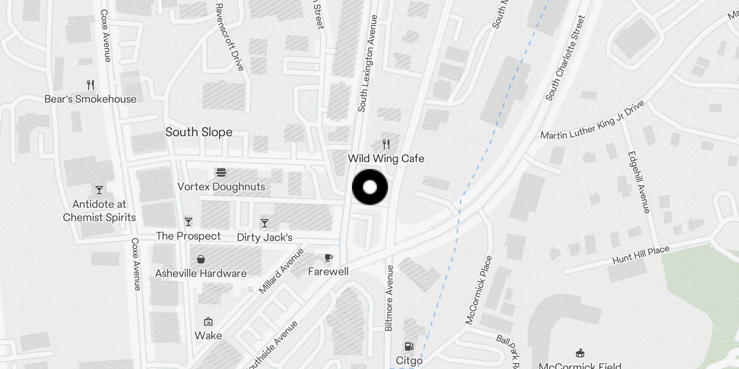This screenshot has height=369, width=739.
Task: Select the South Slope neighborhood label
Action: [x=199, y=132]
